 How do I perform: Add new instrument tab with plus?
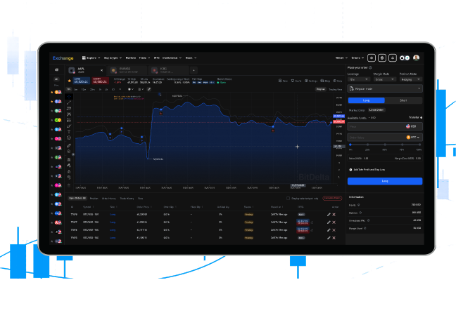coord(194,70)
